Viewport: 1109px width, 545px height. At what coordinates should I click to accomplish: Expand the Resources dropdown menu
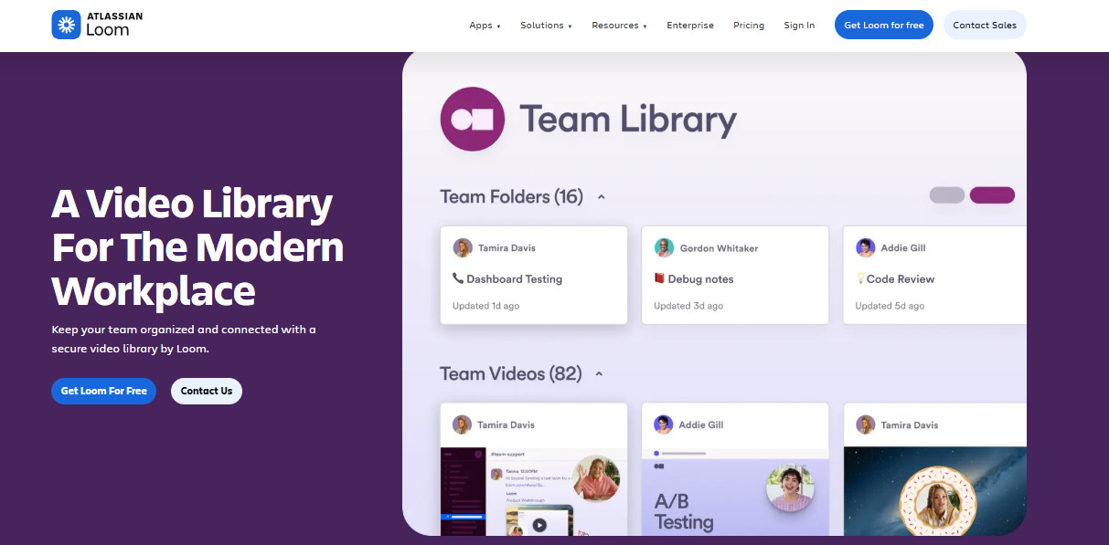(619, 26)
